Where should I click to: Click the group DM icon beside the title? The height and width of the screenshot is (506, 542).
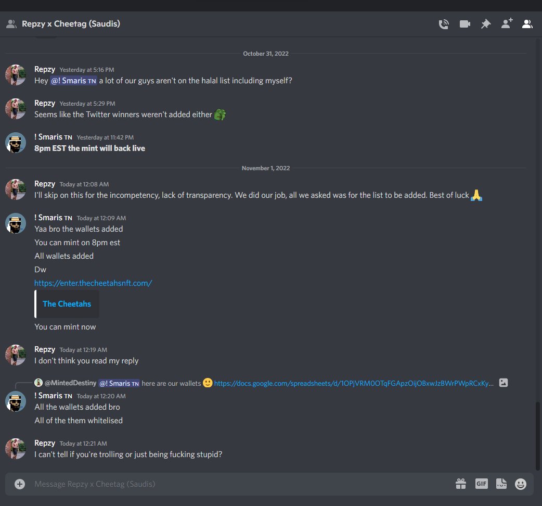pyautogui.click(x=11, y=24)
